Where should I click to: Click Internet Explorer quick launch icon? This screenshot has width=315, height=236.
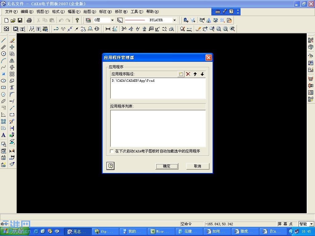36,231
